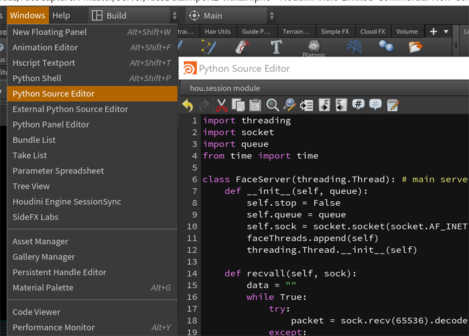Viewport: 469px width, 336px height.
Task: Click the Undo arrow in Python editor toolbar
Action: [188, 105]
